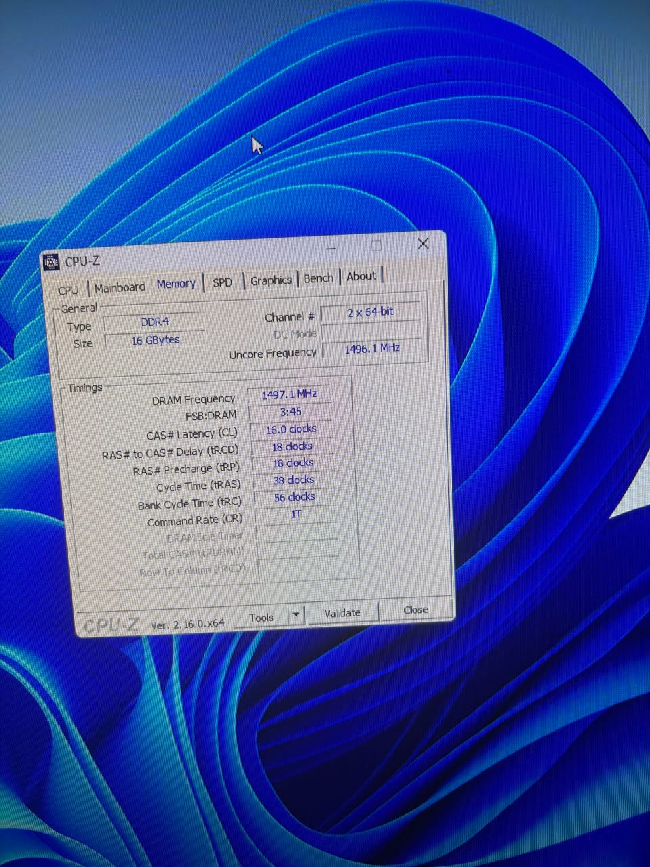Switch to the Bench tab
650x867 pixels.
tap(318, 278)
